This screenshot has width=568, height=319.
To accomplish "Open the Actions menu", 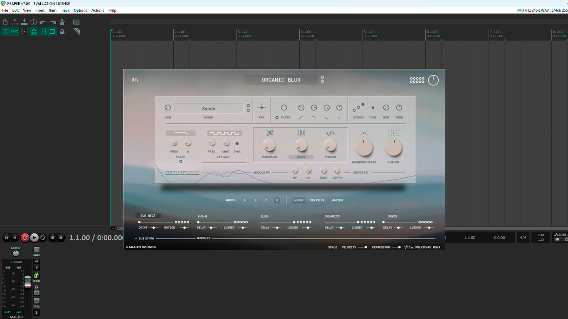I will (98, 10).
